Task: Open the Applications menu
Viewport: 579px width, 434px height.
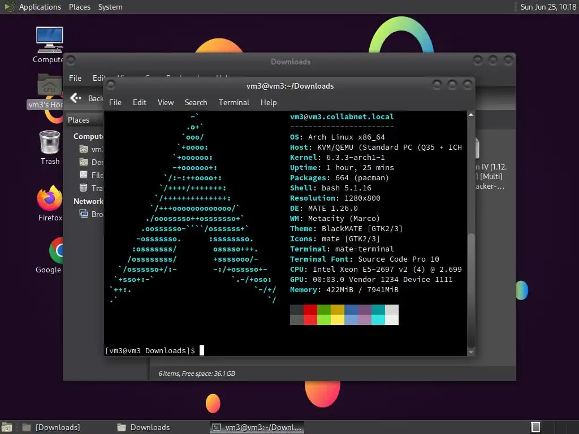Action: click(40, 7)
